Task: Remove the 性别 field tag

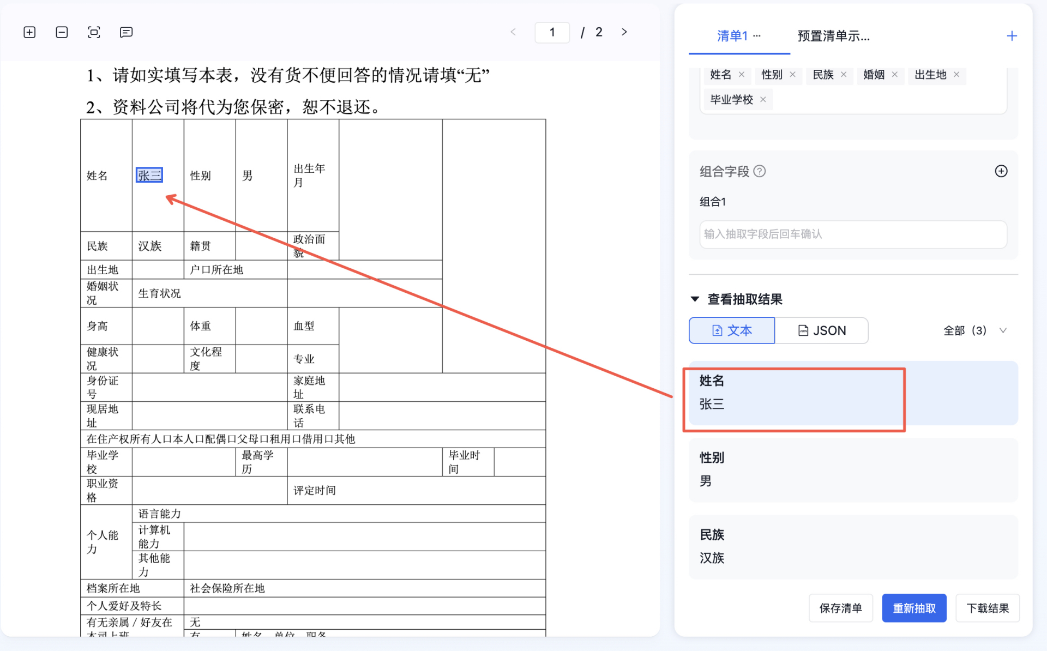Action: [x=793, y=75]
